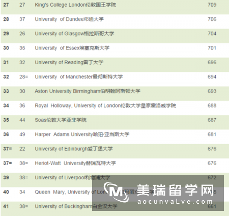Click University of Reading name cell
Screen dimensions: 229x216
(x=69, y=63)
